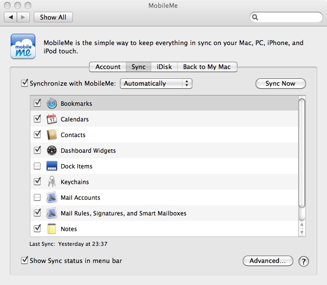The width and height of the screenshot is (327, 285).
Task: Uncheck the Contacts sync checkbox
Action: coord(37,134)
